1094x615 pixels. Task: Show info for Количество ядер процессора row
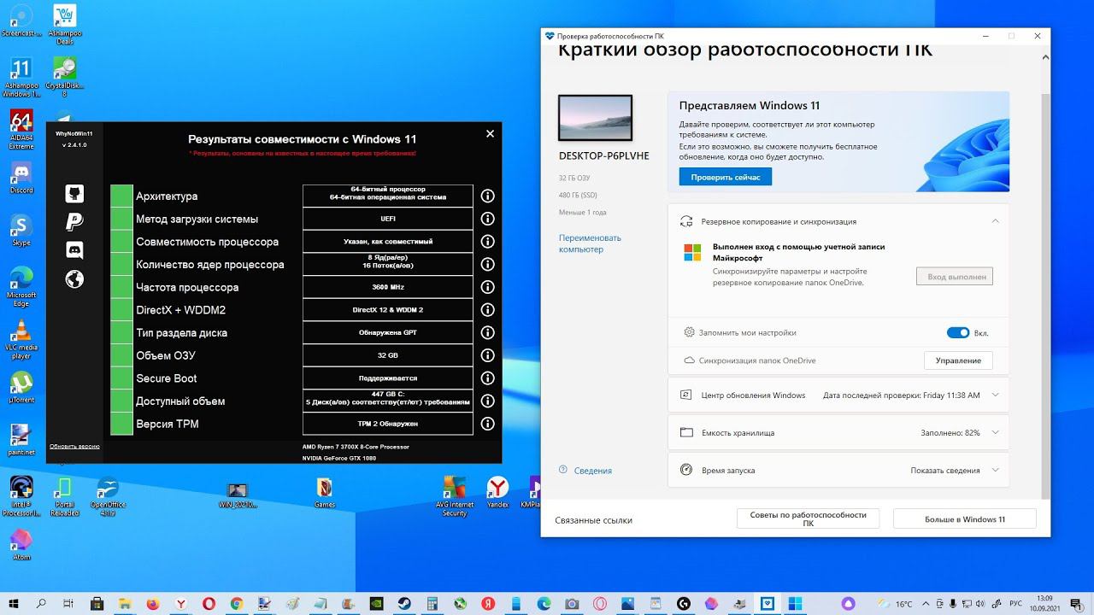[488, 264]
